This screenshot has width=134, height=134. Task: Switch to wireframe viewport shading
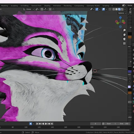(114, 9)
